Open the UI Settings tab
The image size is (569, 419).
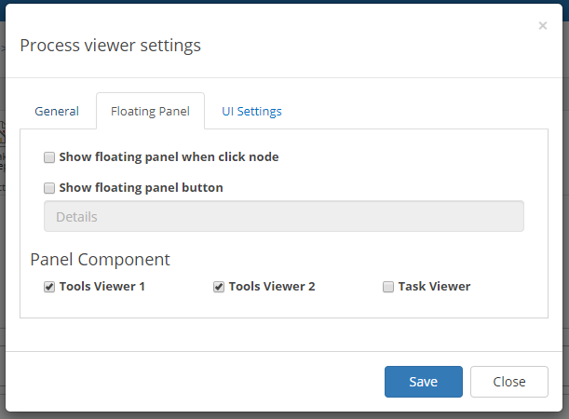[251, 111]
